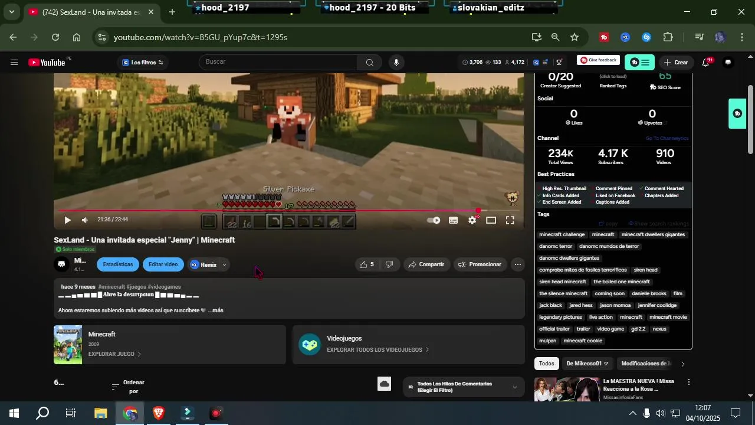Open Go To Channelytics link
The width and height of the screenshot is (755, 425).
667,138
